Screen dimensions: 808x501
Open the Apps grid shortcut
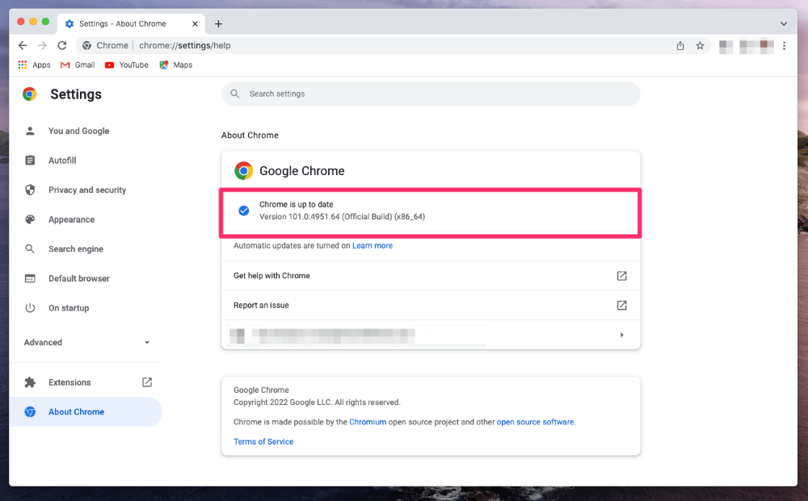point(34,65)
